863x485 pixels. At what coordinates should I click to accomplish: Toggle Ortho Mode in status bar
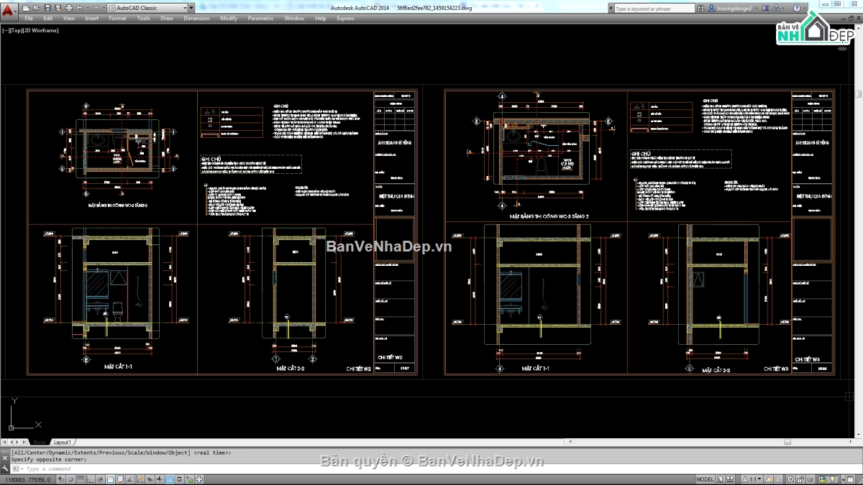point(91,479)
